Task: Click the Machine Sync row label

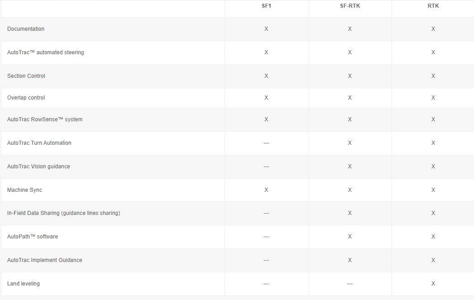Action: click(24, 190)
